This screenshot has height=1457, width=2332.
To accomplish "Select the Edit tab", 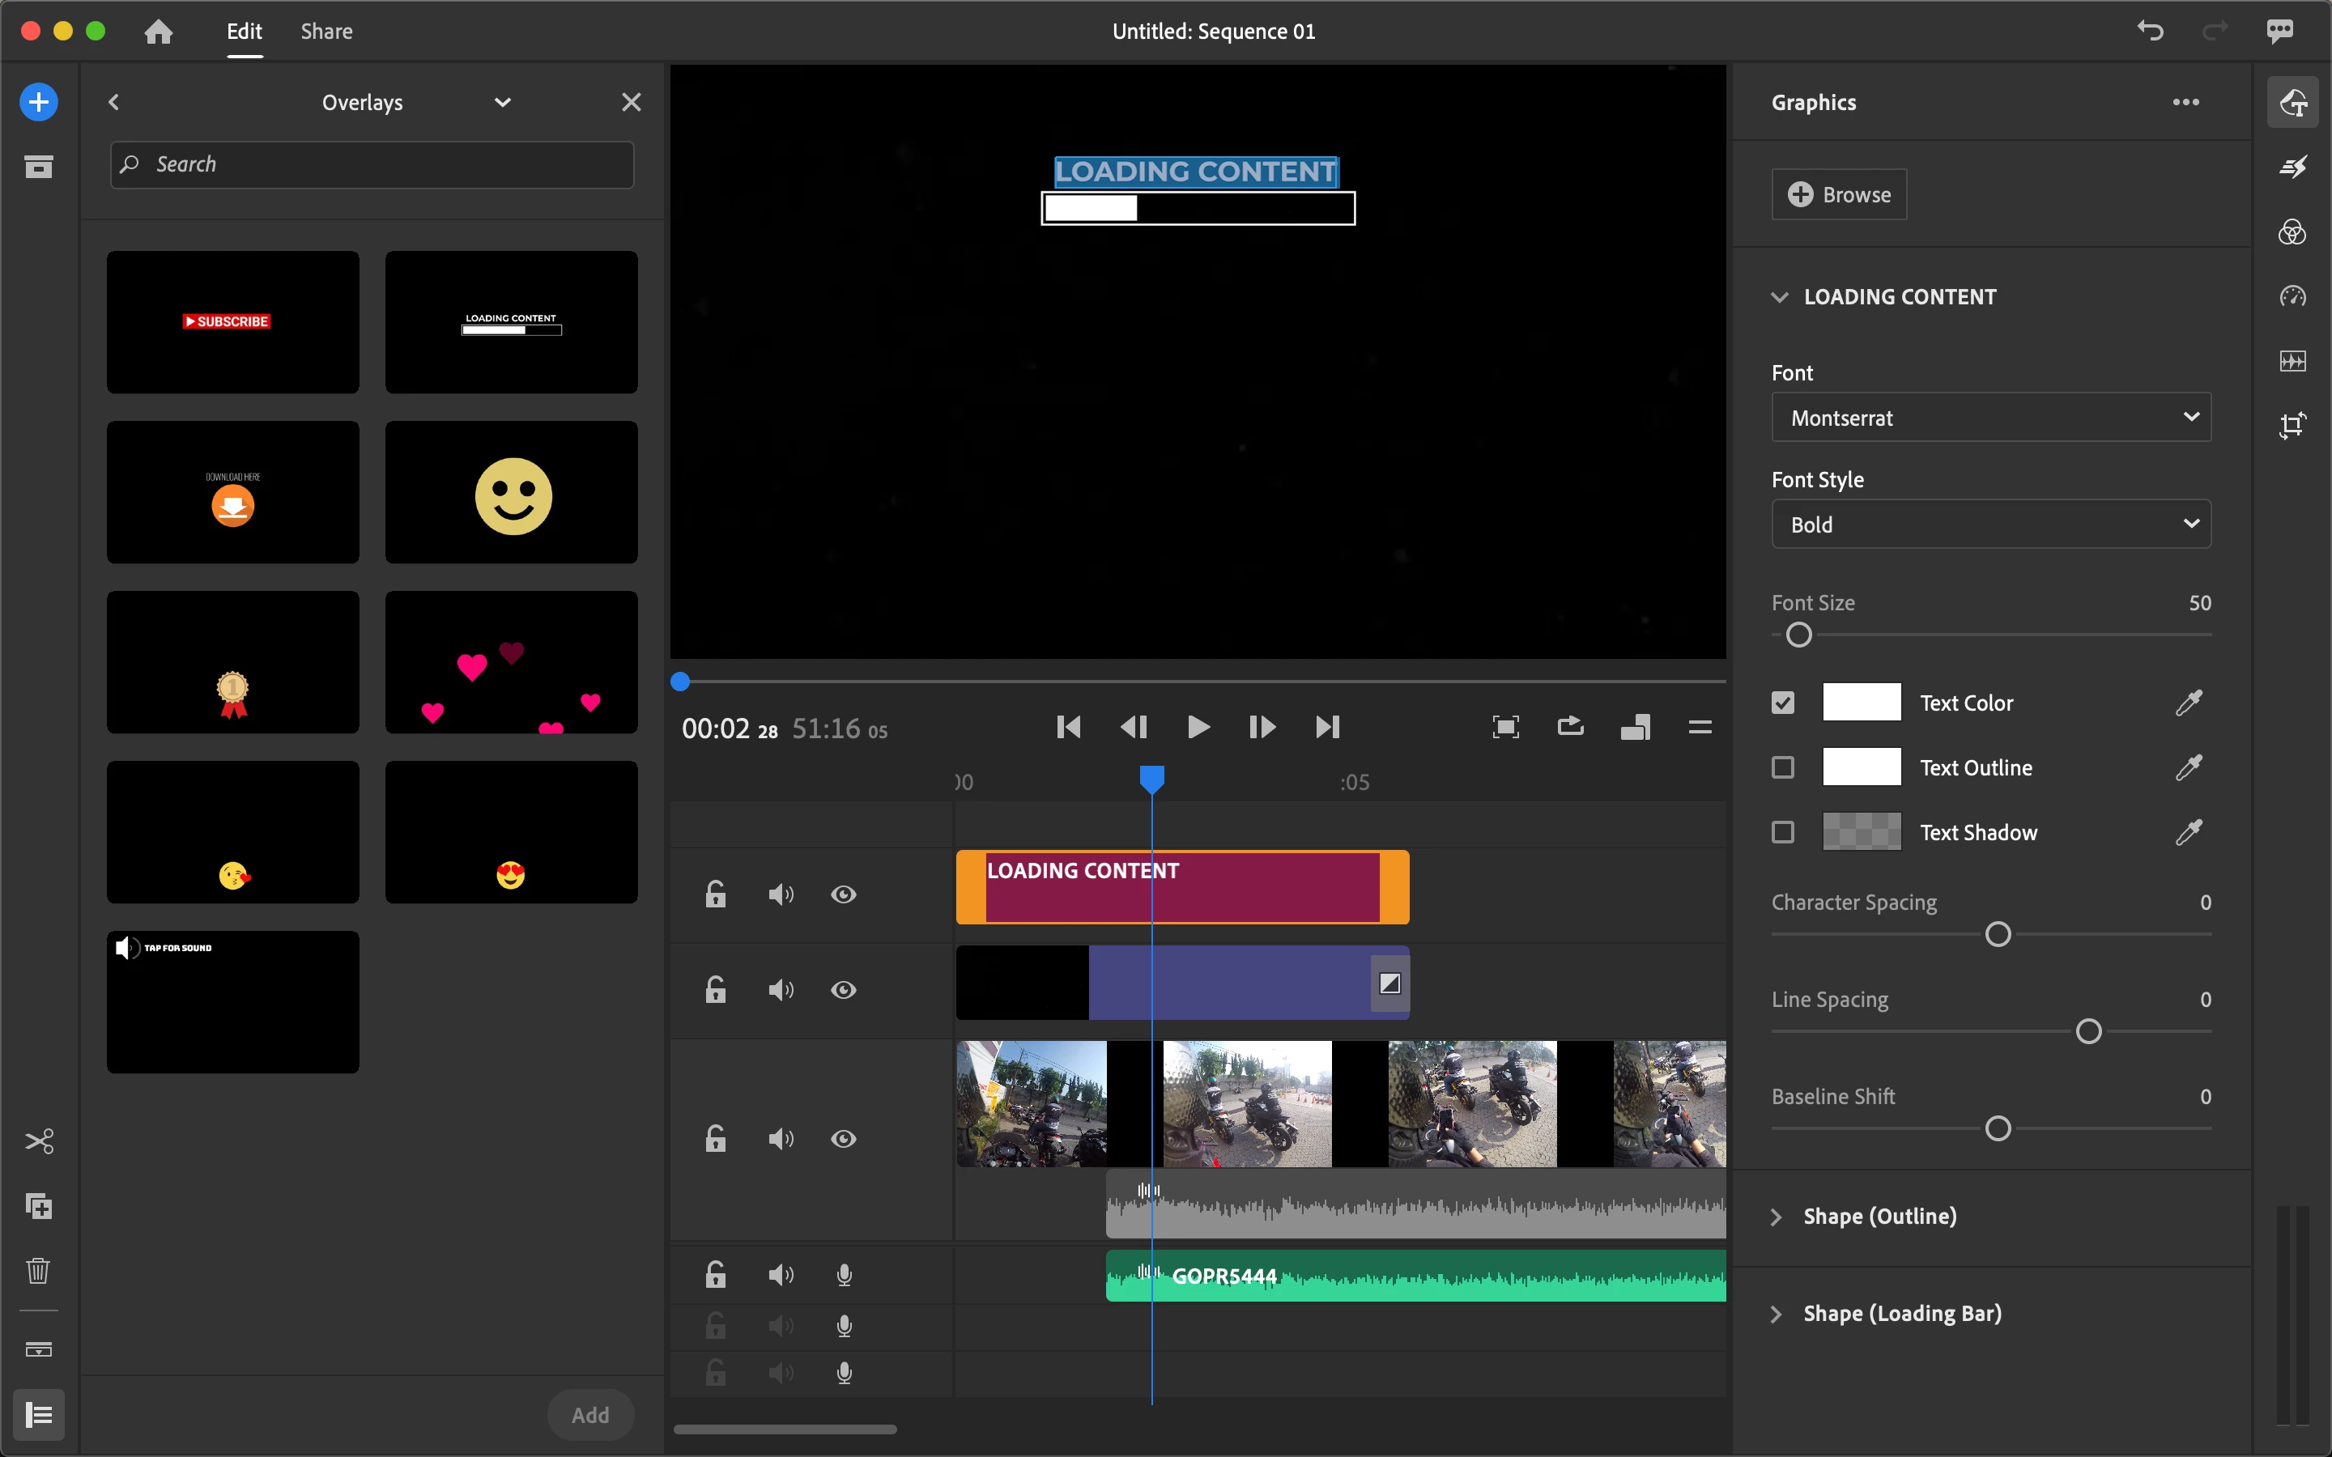I will coord(244,32).
